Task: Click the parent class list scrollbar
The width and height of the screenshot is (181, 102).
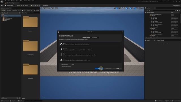Action: pyautogui.click(x=121, y=45)
